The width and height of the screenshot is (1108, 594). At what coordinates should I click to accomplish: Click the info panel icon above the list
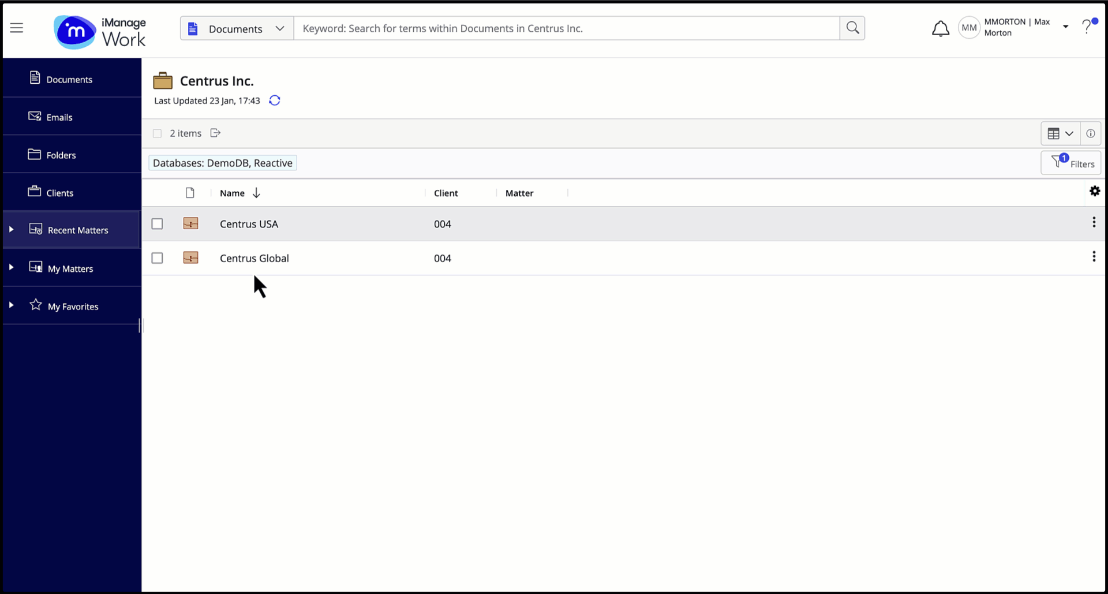click(1091, 133)
